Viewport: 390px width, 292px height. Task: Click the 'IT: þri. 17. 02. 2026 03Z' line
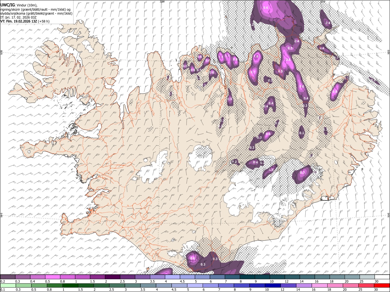[x=19, y=17]
